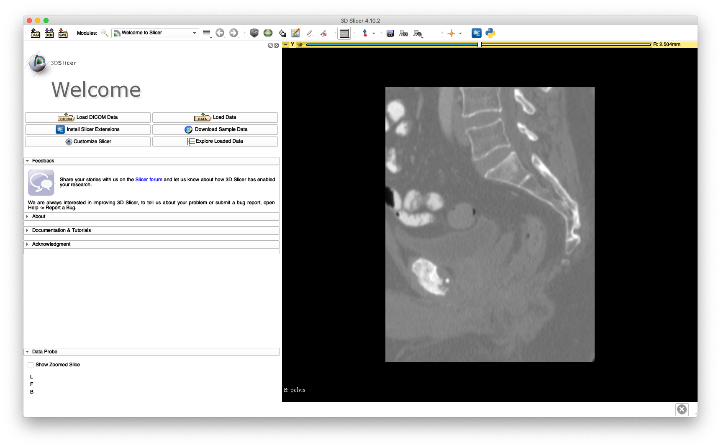721x448 pixels.
Task: Open the crosshair options dropdown arrow
Action: pyautogui.click(x=460, y=33)
